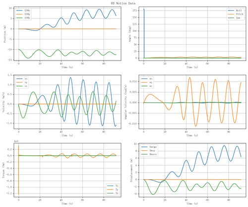Choose the wz legend label
Screen dimensions: 248x207
point(151,86)
